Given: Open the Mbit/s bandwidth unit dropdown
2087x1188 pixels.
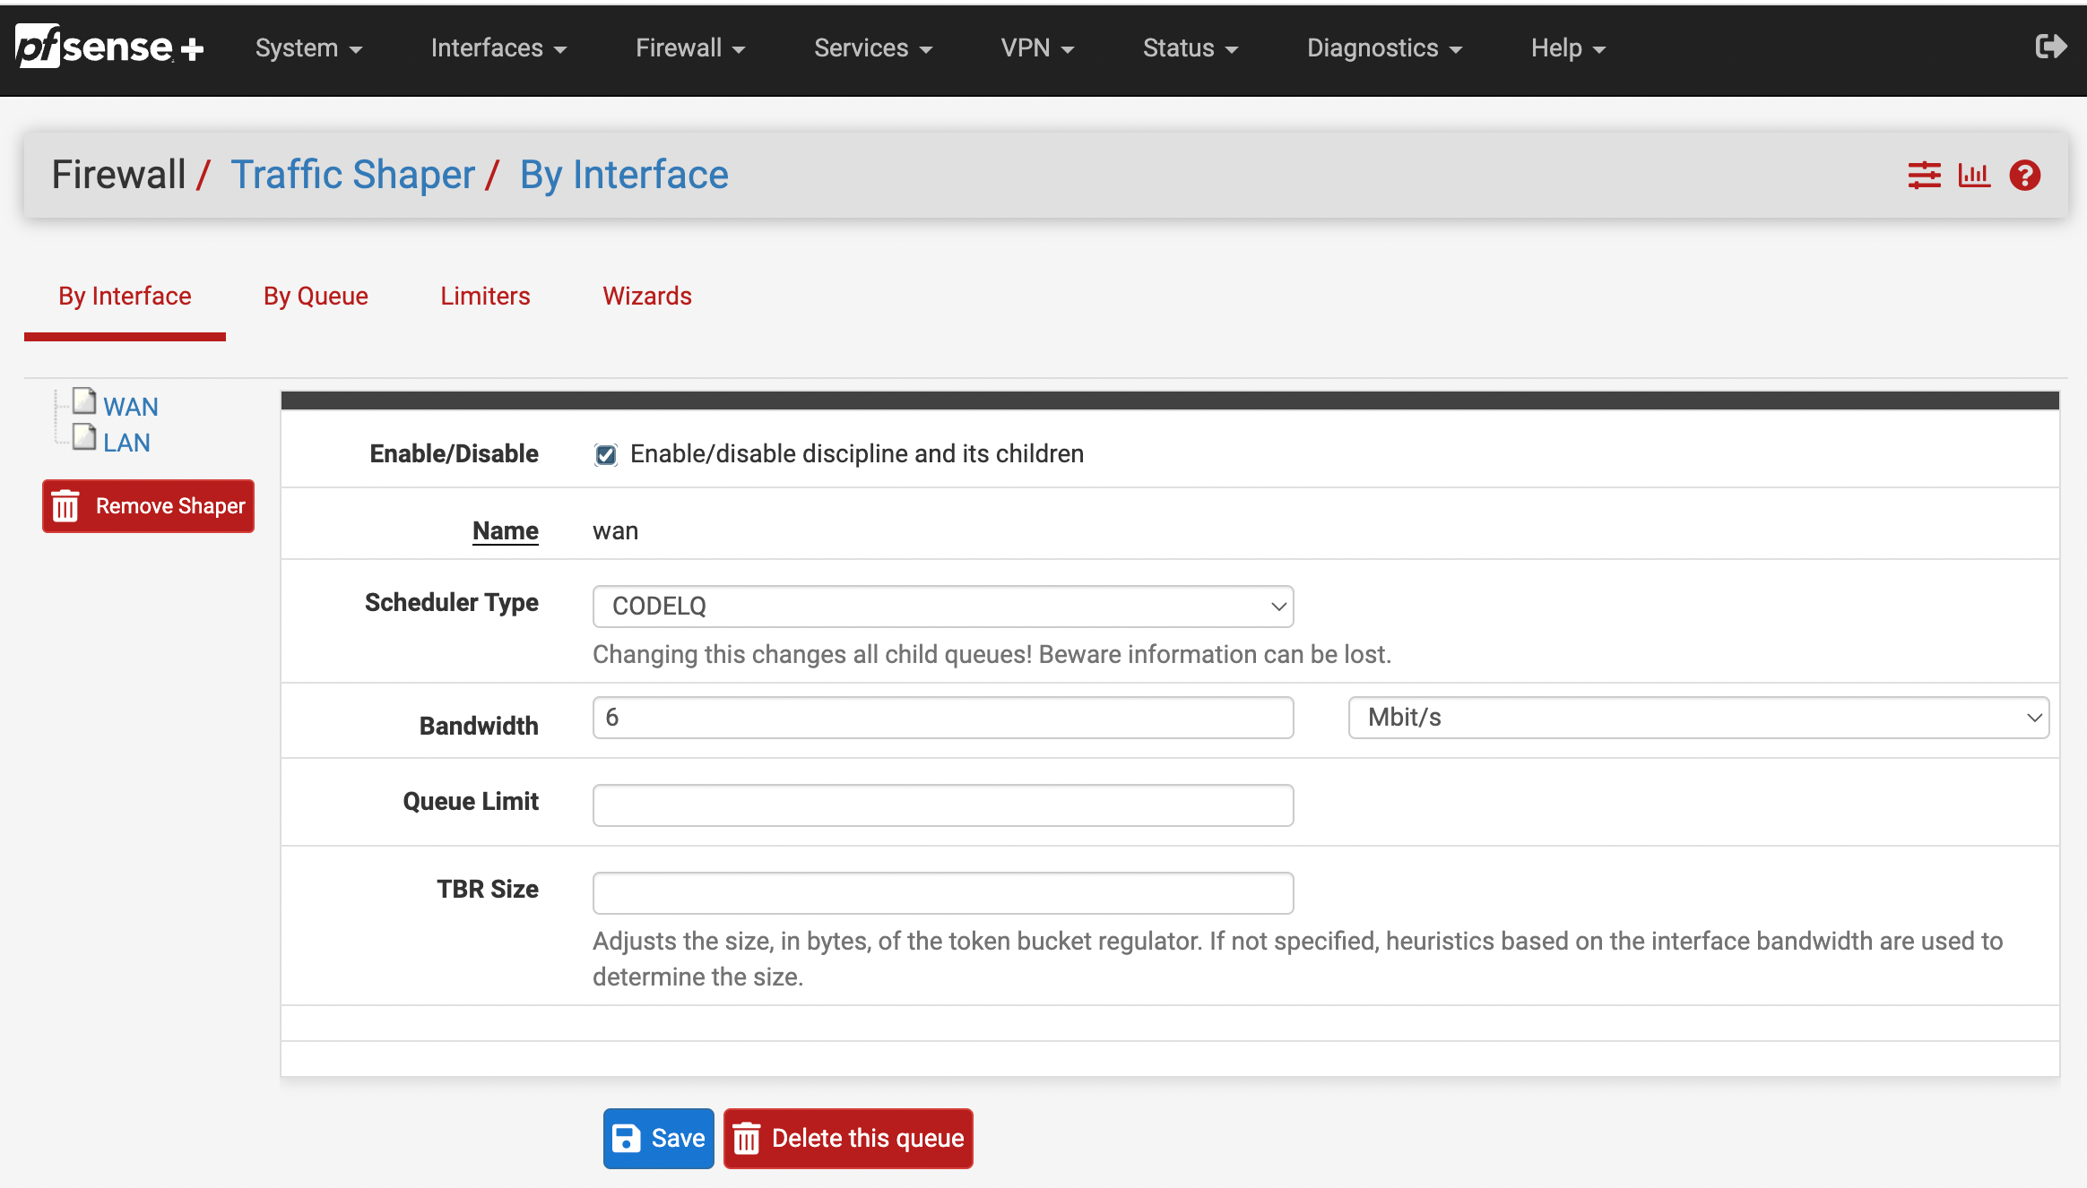Looking at the screenshot, I should tap(1698, 718).
